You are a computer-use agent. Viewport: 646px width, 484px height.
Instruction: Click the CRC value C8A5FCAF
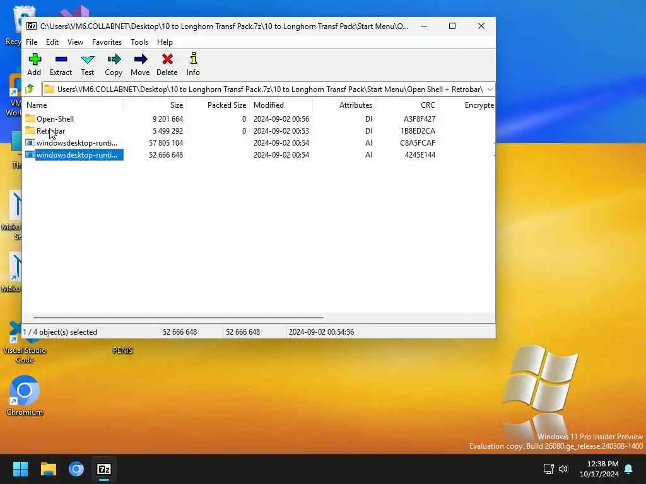[418, 143]
